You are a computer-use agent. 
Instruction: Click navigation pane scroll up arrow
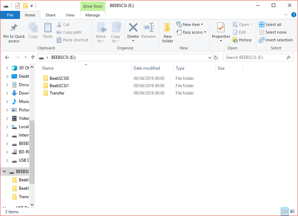32,67
